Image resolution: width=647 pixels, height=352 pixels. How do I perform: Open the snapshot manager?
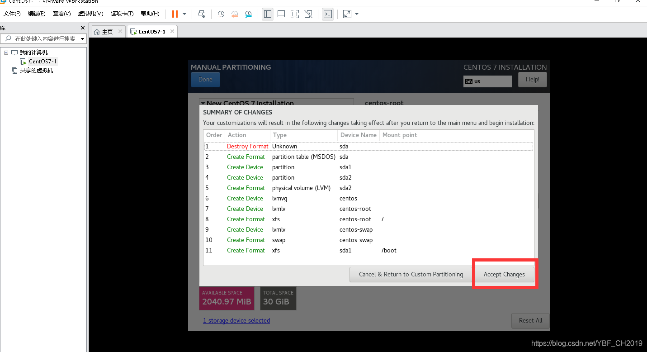coord(248,14)
